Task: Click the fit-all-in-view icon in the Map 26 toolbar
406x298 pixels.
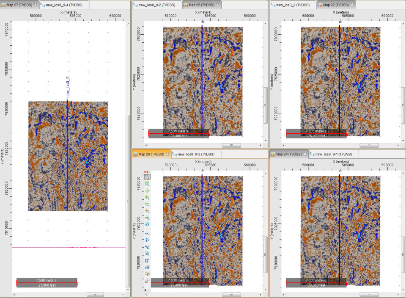Action: (x=147, y=191)
